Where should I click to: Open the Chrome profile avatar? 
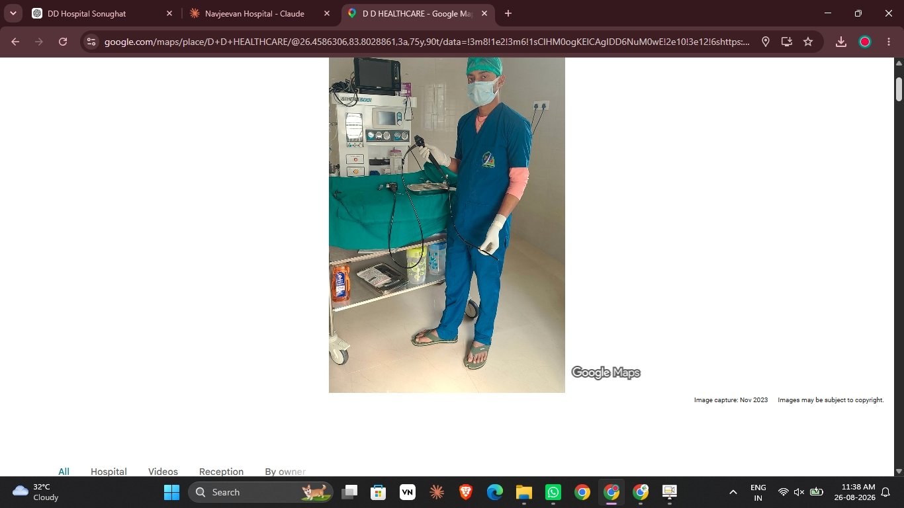click(865, 42)
